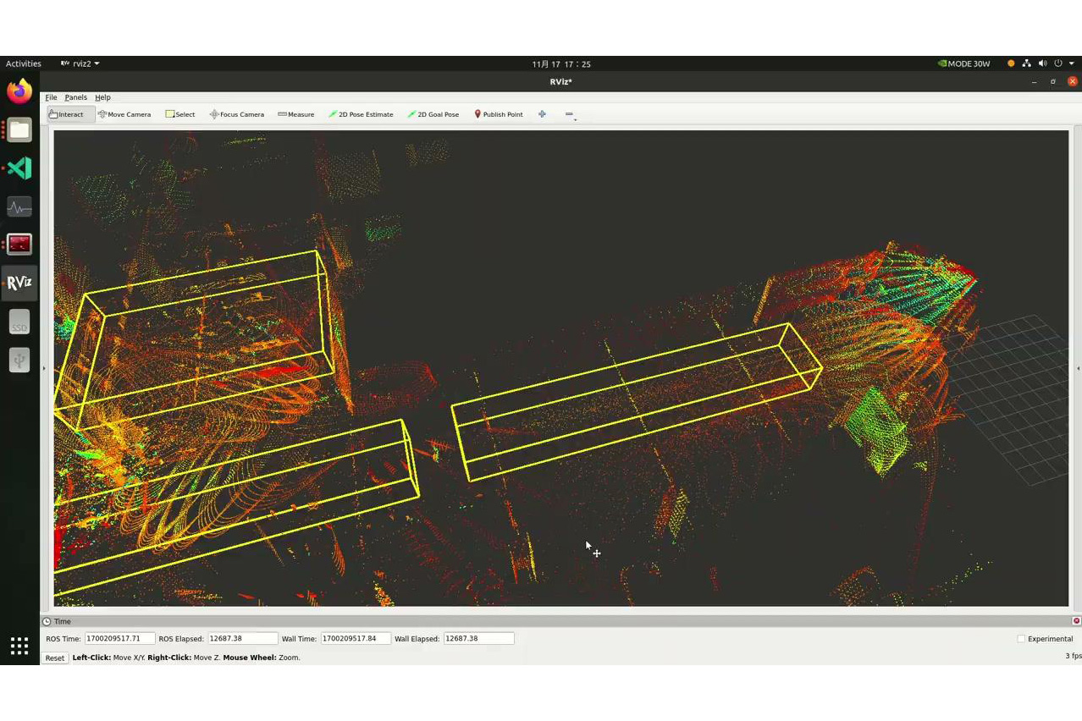The width and height of the screenshot is (1082, 721).
Task: Select the 2D Goal Pose tool
Action: point(433,114)
